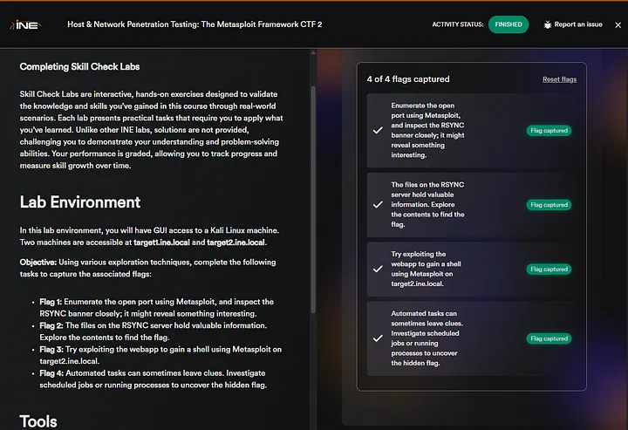Click the 'Lab Environment' heading
The height and width of the screenshot is (430, 628).
point(80,202)
